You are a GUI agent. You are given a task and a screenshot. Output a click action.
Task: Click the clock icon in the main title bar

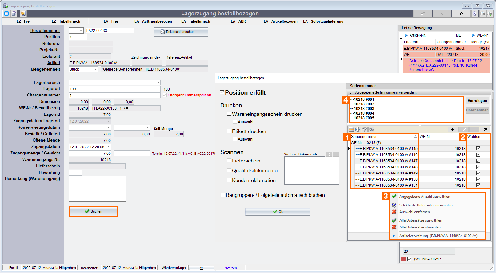pos(475,14)
